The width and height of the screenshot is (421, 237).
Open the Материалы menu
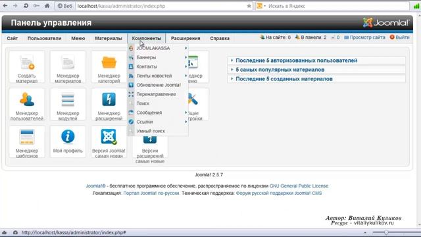[x=109, y=38]
